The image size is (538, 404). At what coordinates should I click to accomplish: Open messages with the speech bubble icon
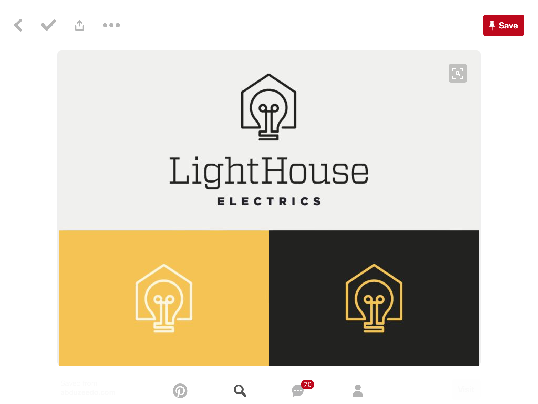[x=298, y=391]
